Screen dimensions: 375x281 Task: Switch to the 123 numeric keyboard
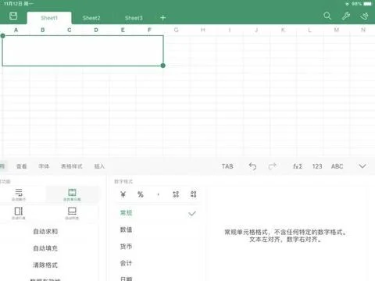[x=317, y=166]
